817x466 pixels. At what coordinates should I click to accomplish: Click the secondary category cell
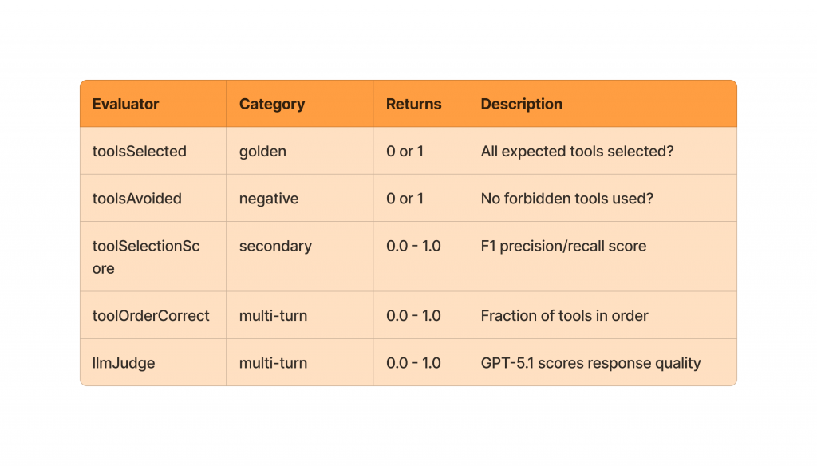[x=275, y=246]
